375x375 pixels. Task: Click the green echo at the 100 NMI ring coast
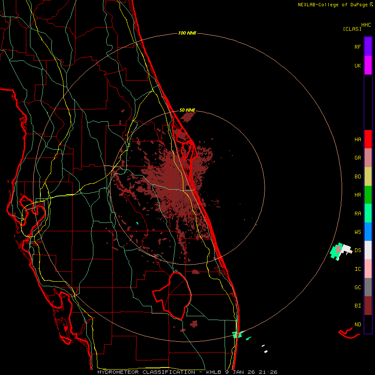237,334
